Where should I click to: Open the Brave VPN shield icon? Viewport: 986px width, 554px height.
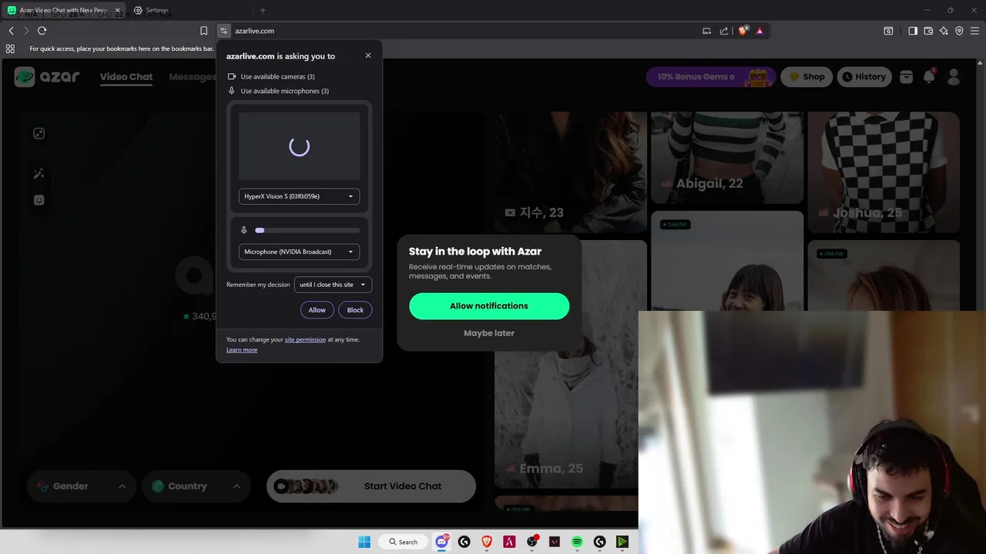pos(959,31)
